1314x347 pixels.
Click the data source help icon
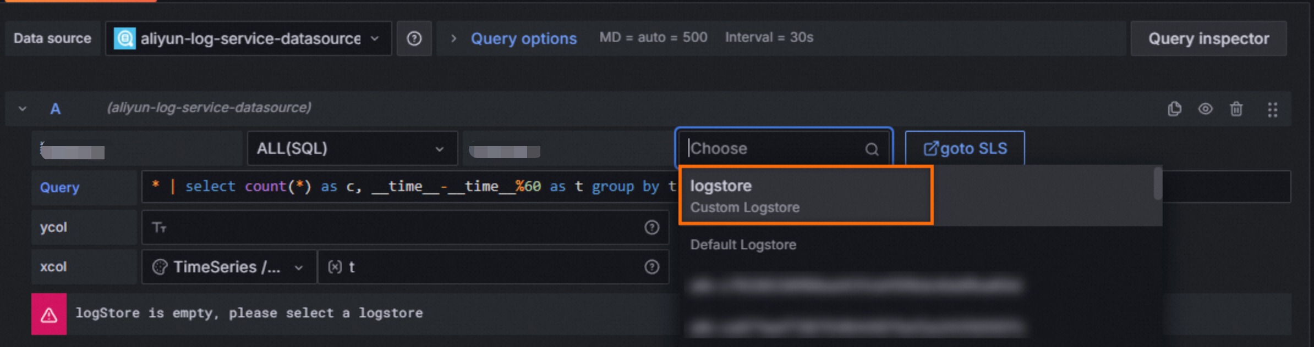click(x=414, y=38)
